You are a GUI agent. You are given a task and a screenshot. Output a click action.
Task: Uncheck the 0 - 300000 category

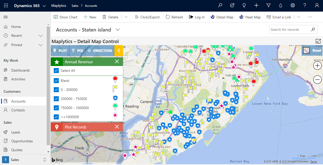pos(56,90)
